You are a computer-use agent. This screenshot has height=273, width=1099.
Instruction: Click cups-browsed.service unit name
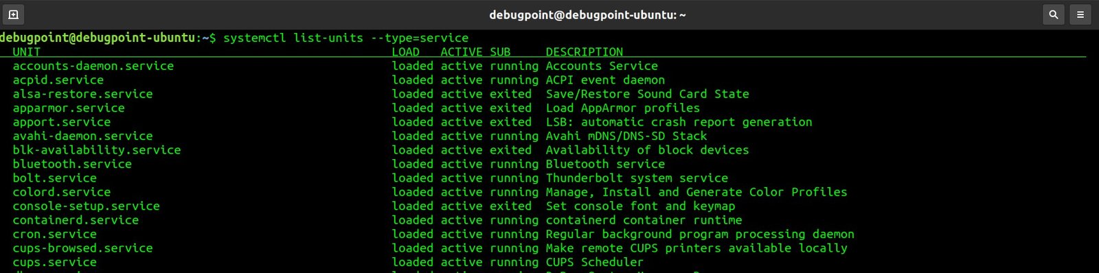82,248
